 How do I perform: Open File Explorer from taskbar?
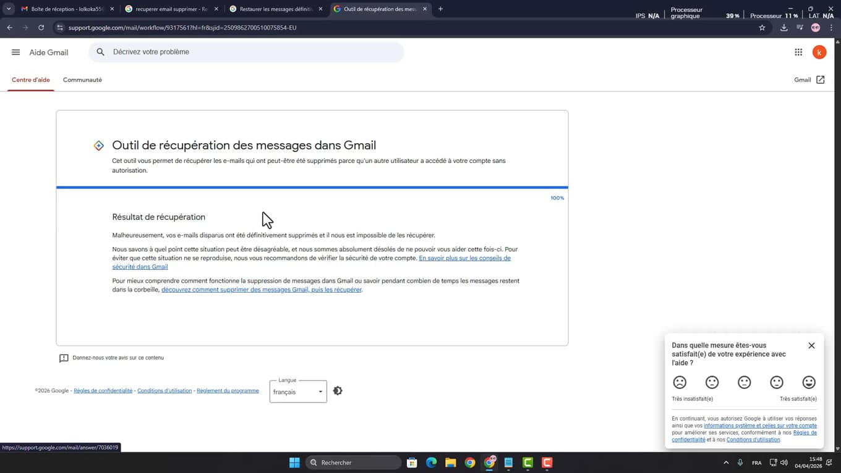tap(450, 463)
